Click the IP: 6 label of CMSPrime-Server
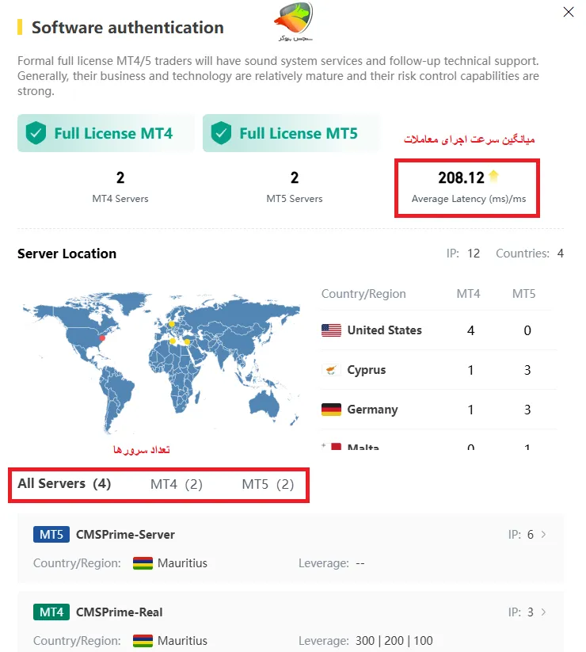This screenshot has height=652, width=586. [x=521, y=534]
